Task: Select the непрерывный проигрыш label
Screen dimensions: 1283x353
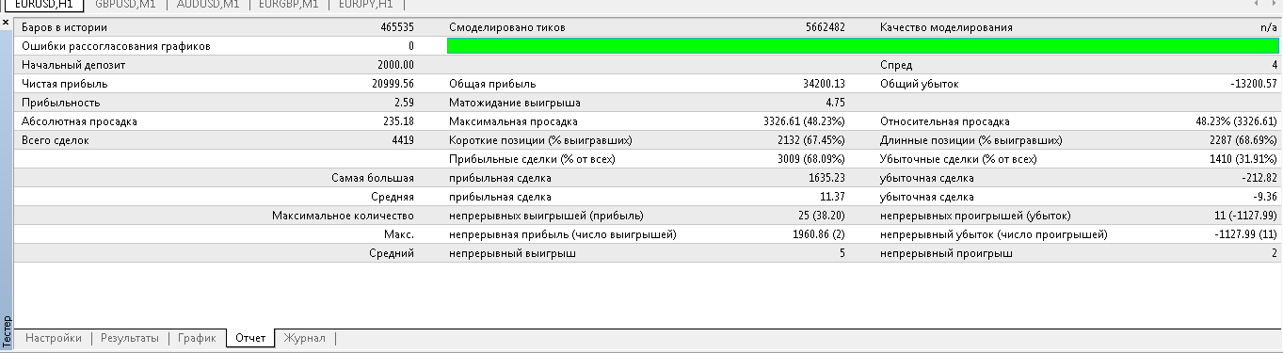Action: 946,253
